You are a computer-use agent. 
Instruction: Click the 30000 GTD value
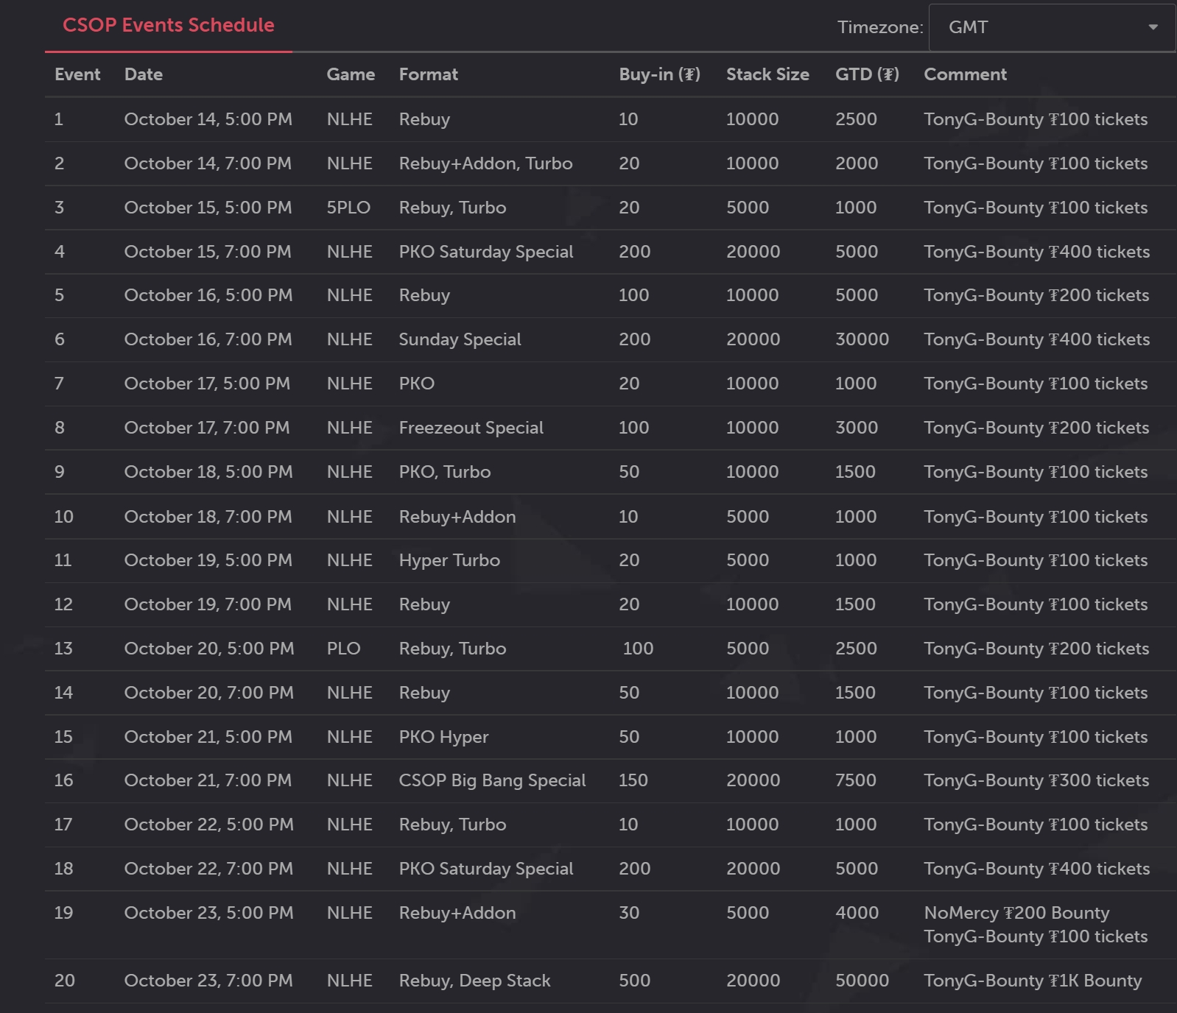[x=862, y=339]
